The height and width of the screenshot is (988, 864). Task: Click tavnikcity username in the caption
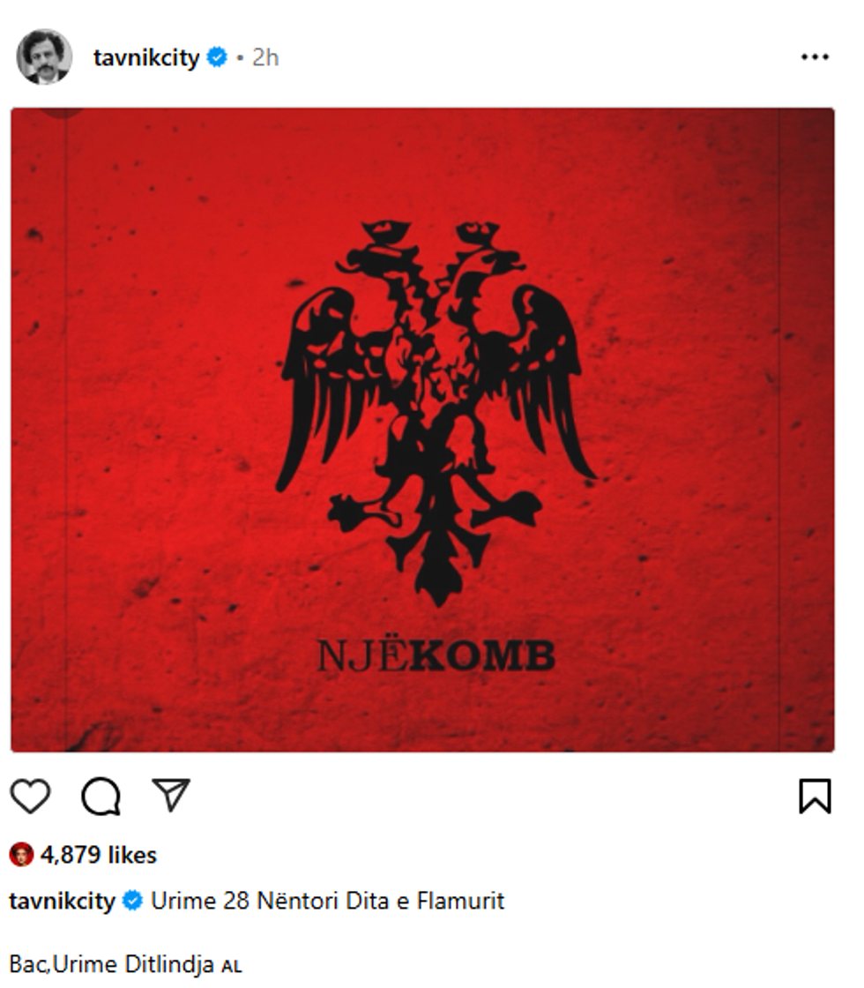click(x=62, y=901)
